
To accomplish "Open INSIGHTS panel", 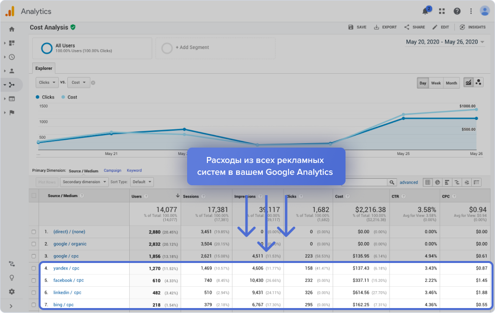I will (x=473, y=27).
